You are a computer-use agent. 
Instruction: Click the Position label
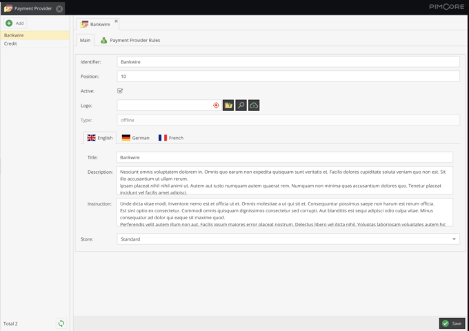[x=90, y=77]
